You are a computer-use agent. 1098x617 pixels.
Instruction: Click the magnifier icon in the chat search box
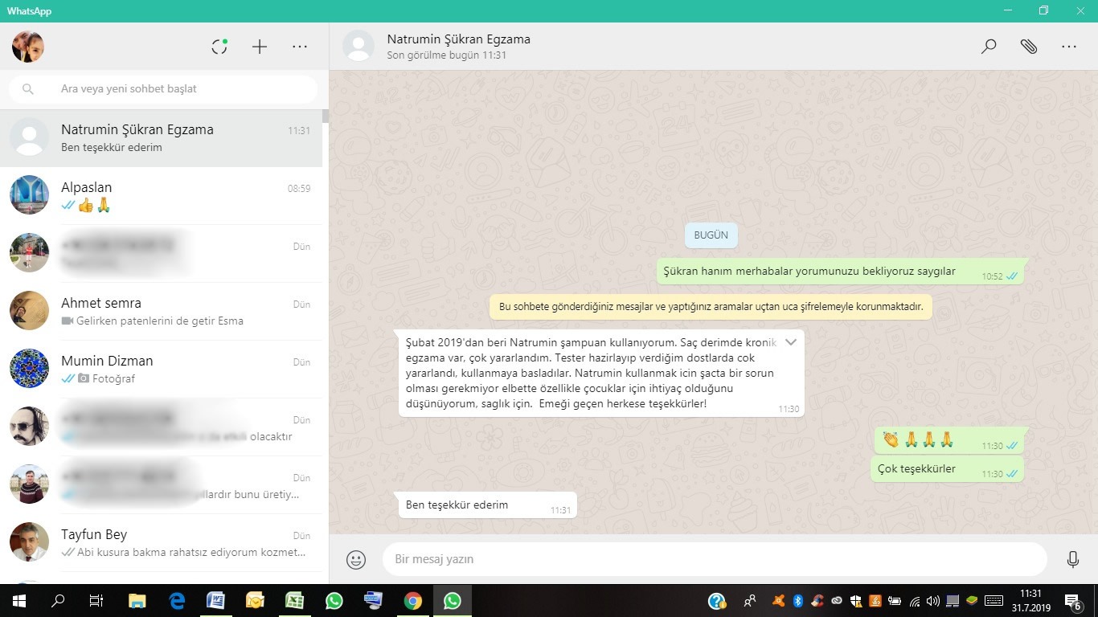coord(28,89)
